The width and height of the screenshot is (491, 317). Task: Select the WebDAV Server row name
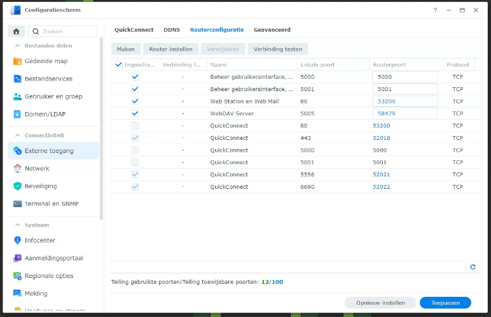(231, 113)
